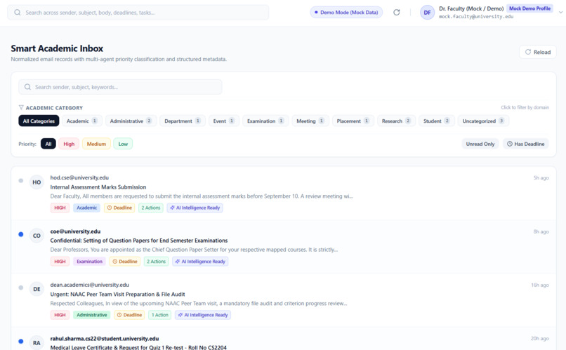Click the CO avatar of coe email

tap(37, 236)
